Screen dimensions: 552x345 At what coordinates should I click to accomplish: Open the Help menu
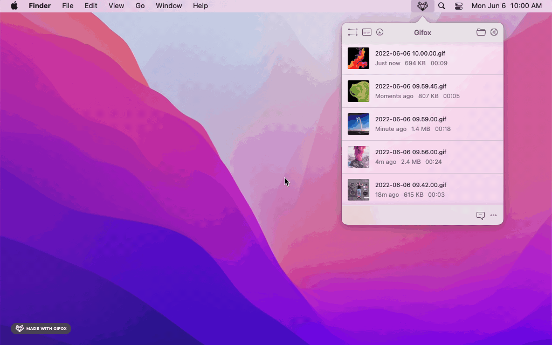pos(201,5)
